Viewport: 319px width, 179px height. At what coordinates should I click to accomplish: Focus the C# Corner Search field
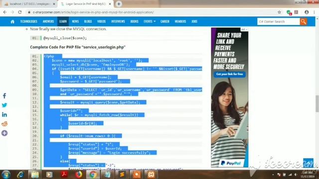(x=278, y=21)
